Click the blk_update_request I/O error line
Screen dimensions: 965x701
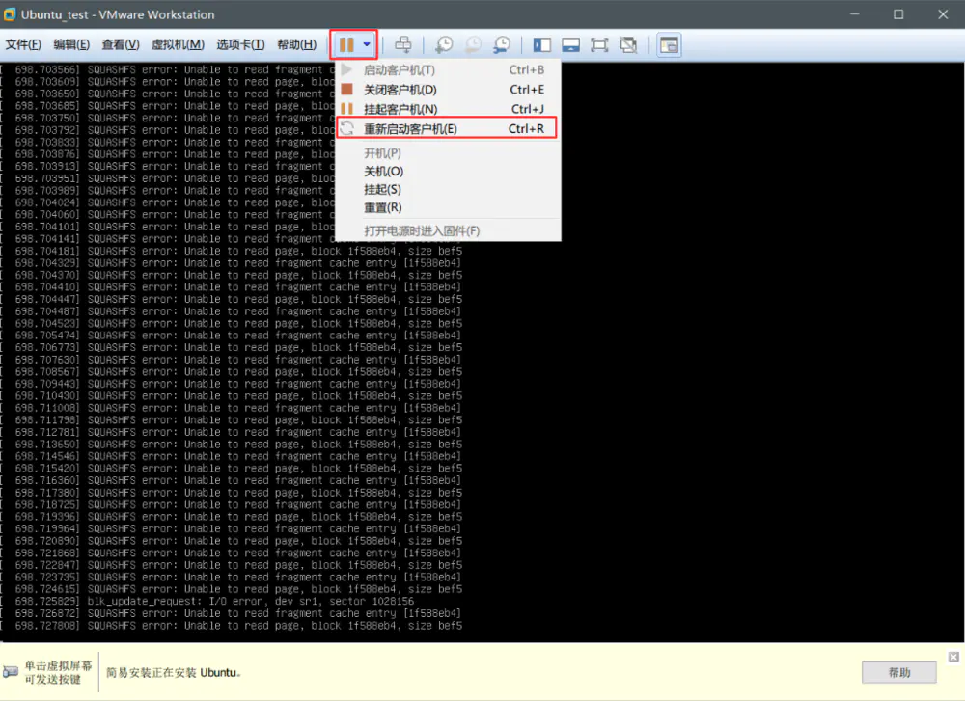[x=214, y=601]
